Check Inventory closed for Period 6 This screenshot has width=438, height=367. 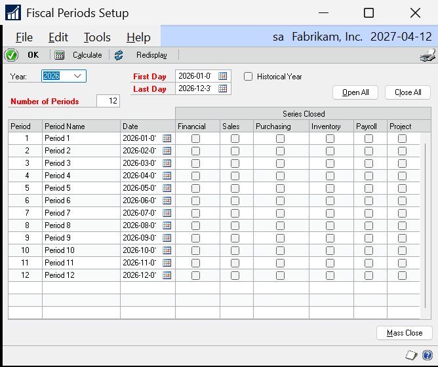point(330,201)
